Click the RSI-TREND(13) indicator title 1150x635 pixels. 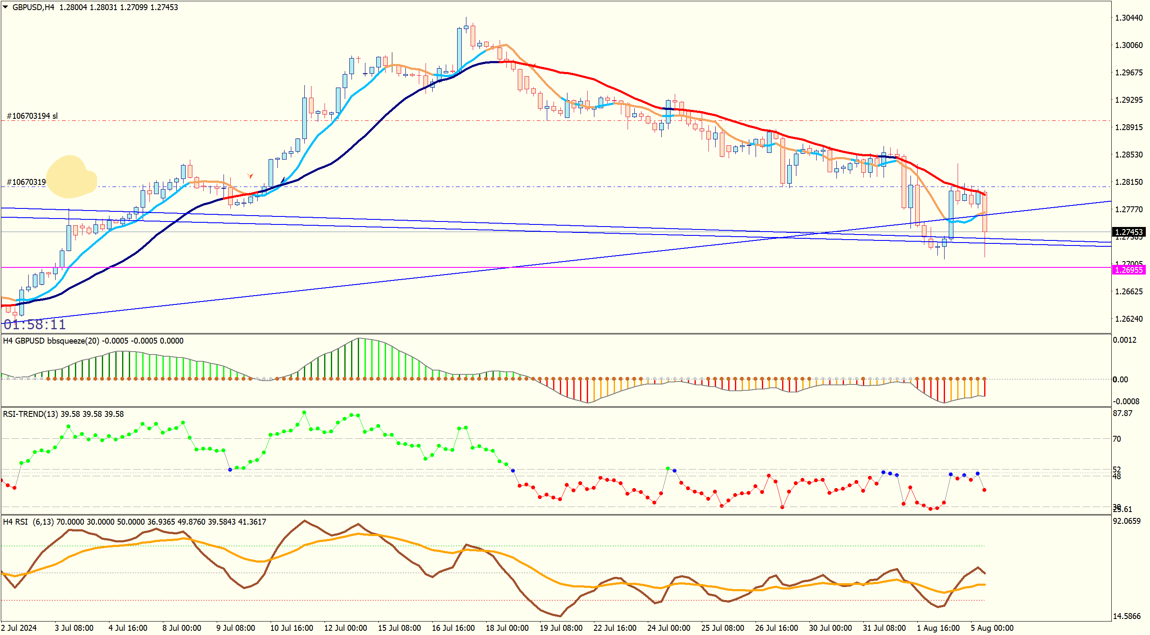(30, 414)
